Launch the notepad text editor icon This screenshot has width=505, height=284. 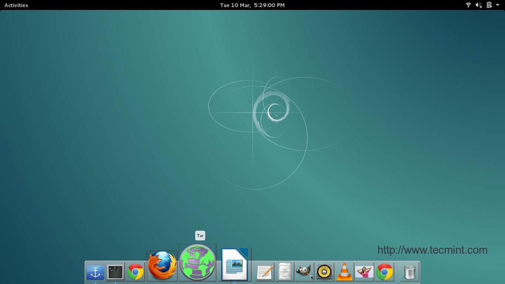[264, 272]
